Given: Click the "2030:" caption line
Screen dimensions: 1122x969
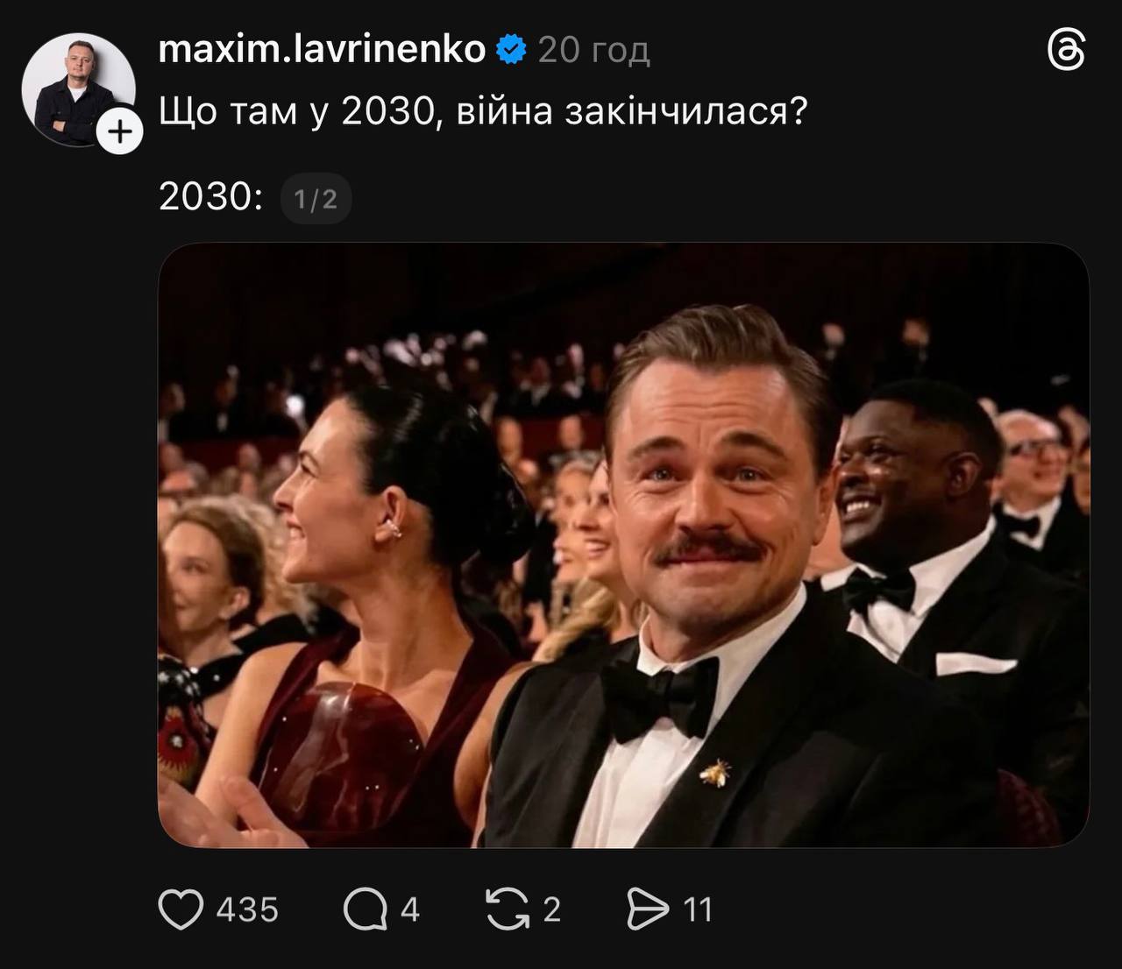Looking at the screenshot, I should point(210,198).
